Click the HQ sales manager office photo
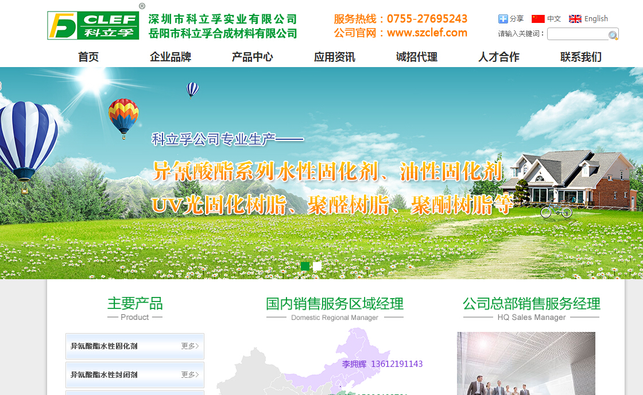643x395 pixels. click(x=526, y=363)
